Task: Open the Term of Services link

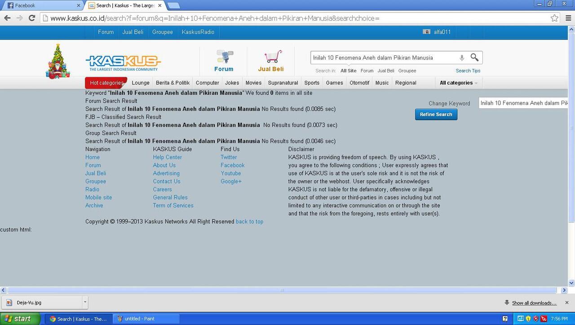Action: (x=173, y=205)
